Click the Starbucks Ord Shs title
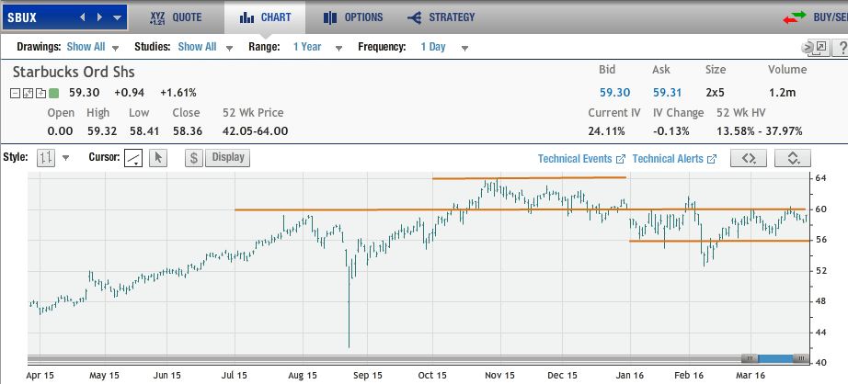The height and width of the screenshot is (384, 848). point(74,73)
